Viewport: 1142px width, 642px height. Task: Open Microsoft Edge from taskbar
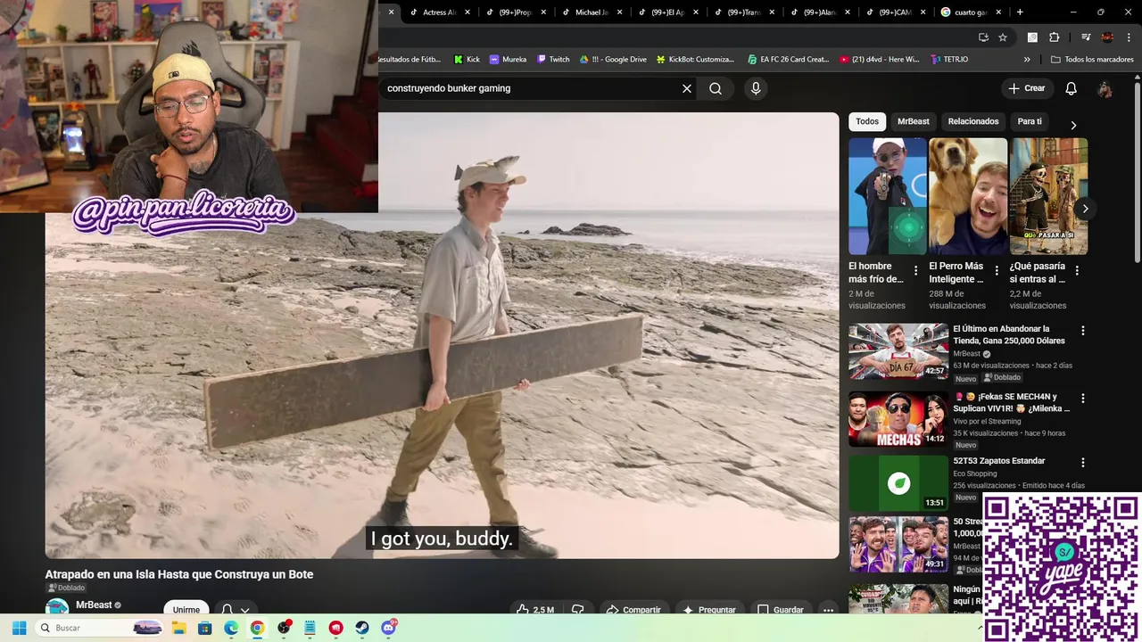(230, 628)
